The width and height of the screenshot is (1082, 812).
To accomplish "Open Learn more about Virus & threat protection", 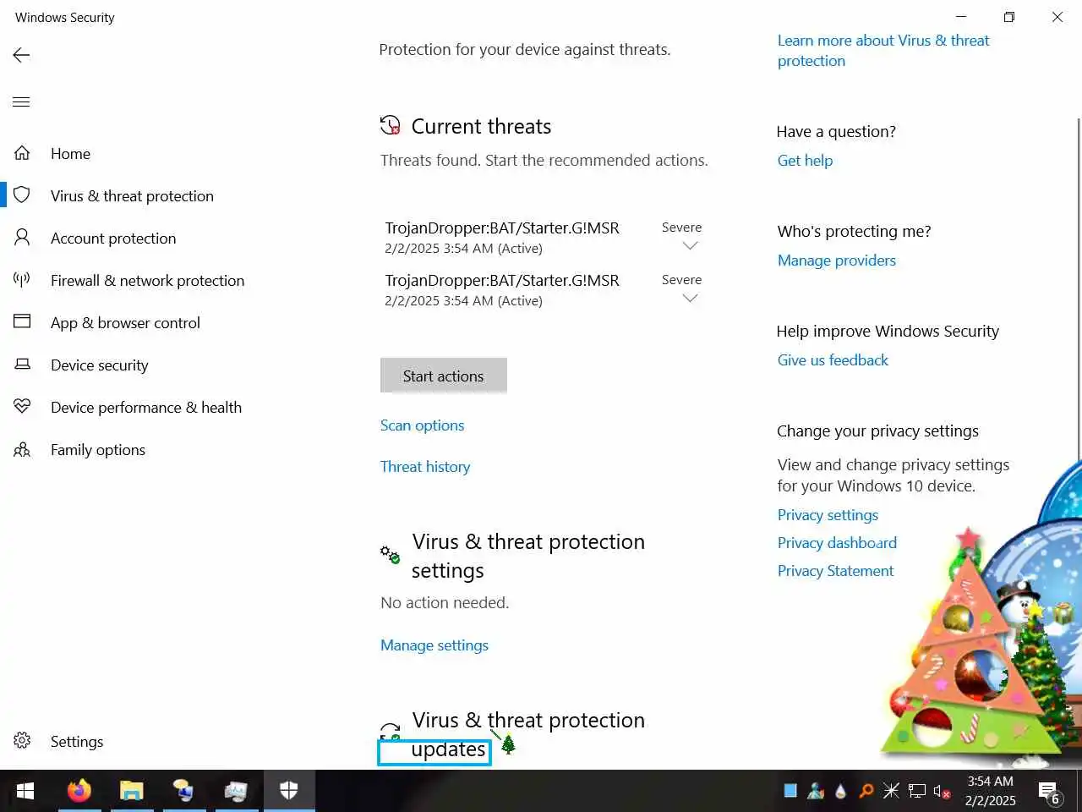I will [883, 51].
